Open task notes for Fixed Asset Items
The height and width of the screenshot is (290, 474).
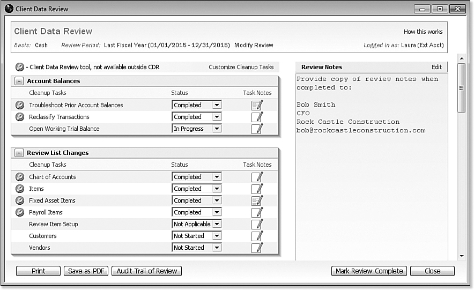click(257, 200)
